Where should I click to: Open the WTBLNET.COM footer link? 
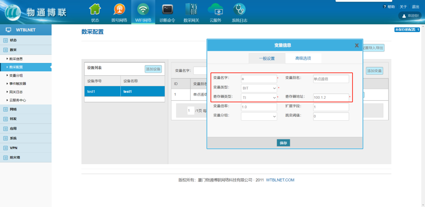(x=280, y=180)
